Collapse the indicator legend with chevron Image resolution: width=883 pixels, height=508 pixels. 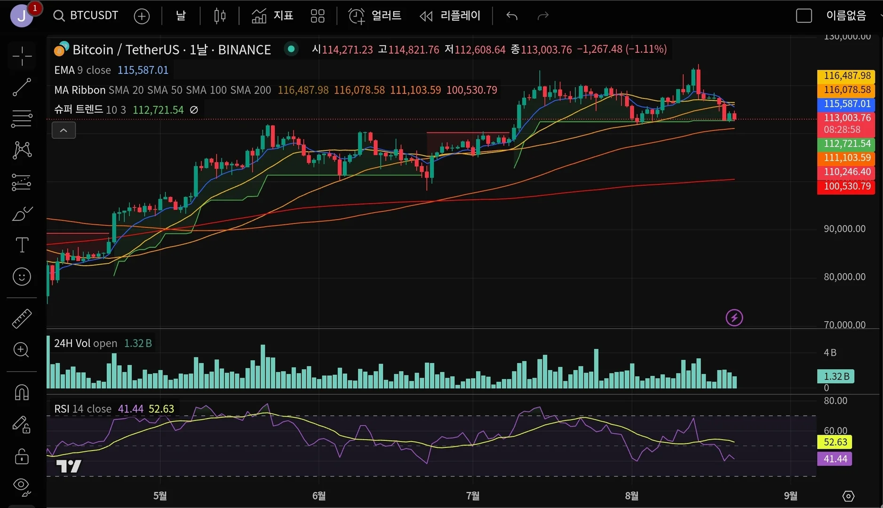[x=64, y=130]
